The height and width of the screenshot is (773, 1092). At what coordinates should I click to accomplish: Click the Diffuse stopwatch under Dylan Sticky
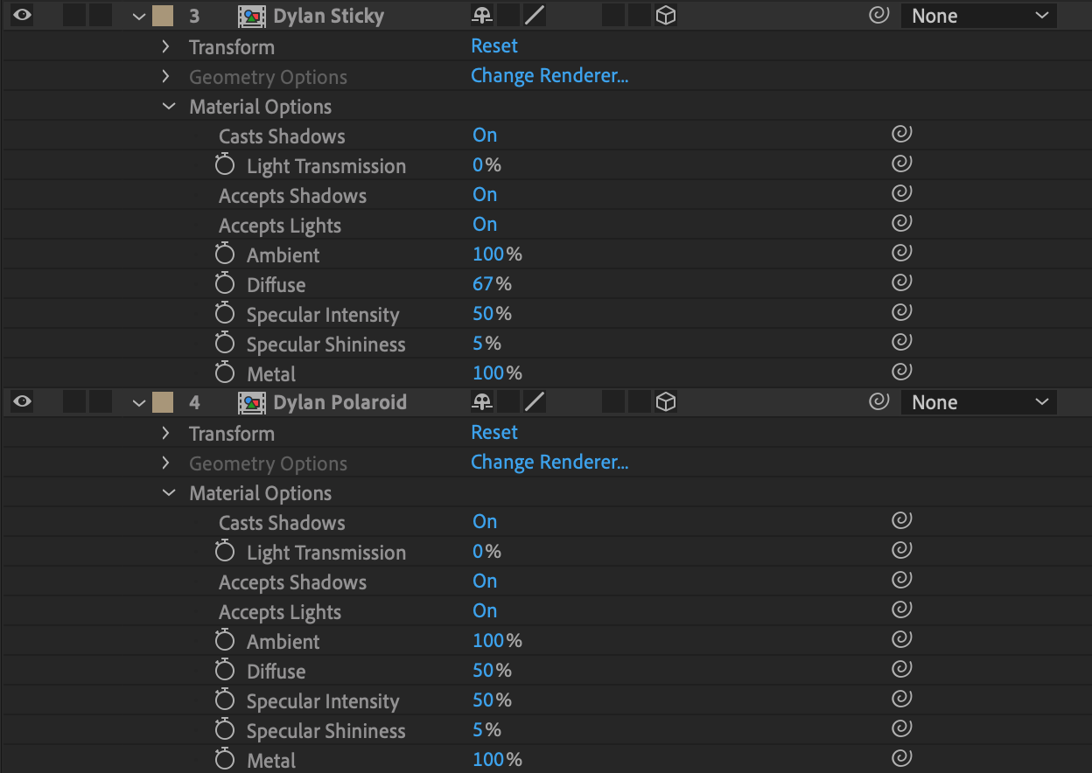pos(225,284)
